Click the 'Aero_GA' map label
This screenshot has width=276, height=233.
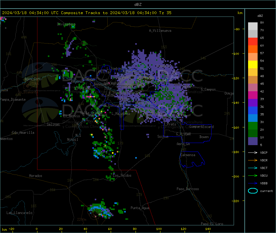[183, 144]
